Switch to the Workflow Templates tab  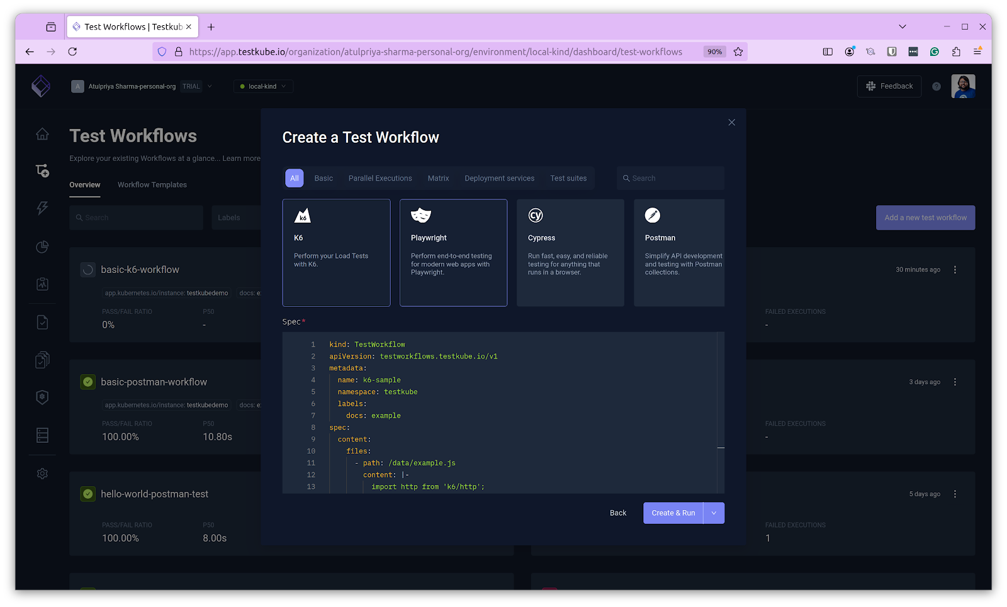[x=152, y=185]
